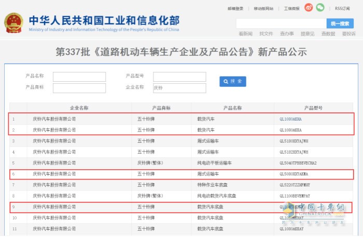
Task: Click company name in row 11
Action: pos(54,229)
